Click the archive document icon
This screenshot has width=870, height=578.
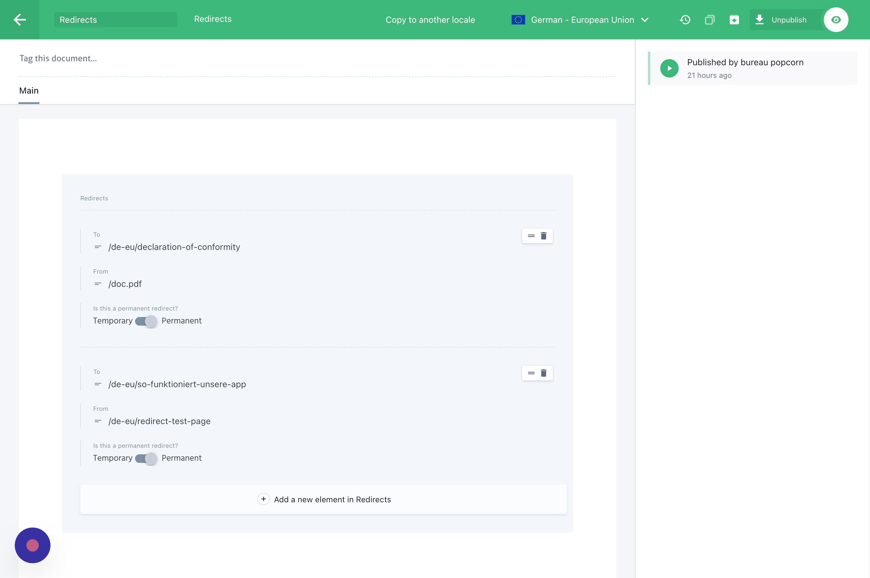click(x=734, y=19)
